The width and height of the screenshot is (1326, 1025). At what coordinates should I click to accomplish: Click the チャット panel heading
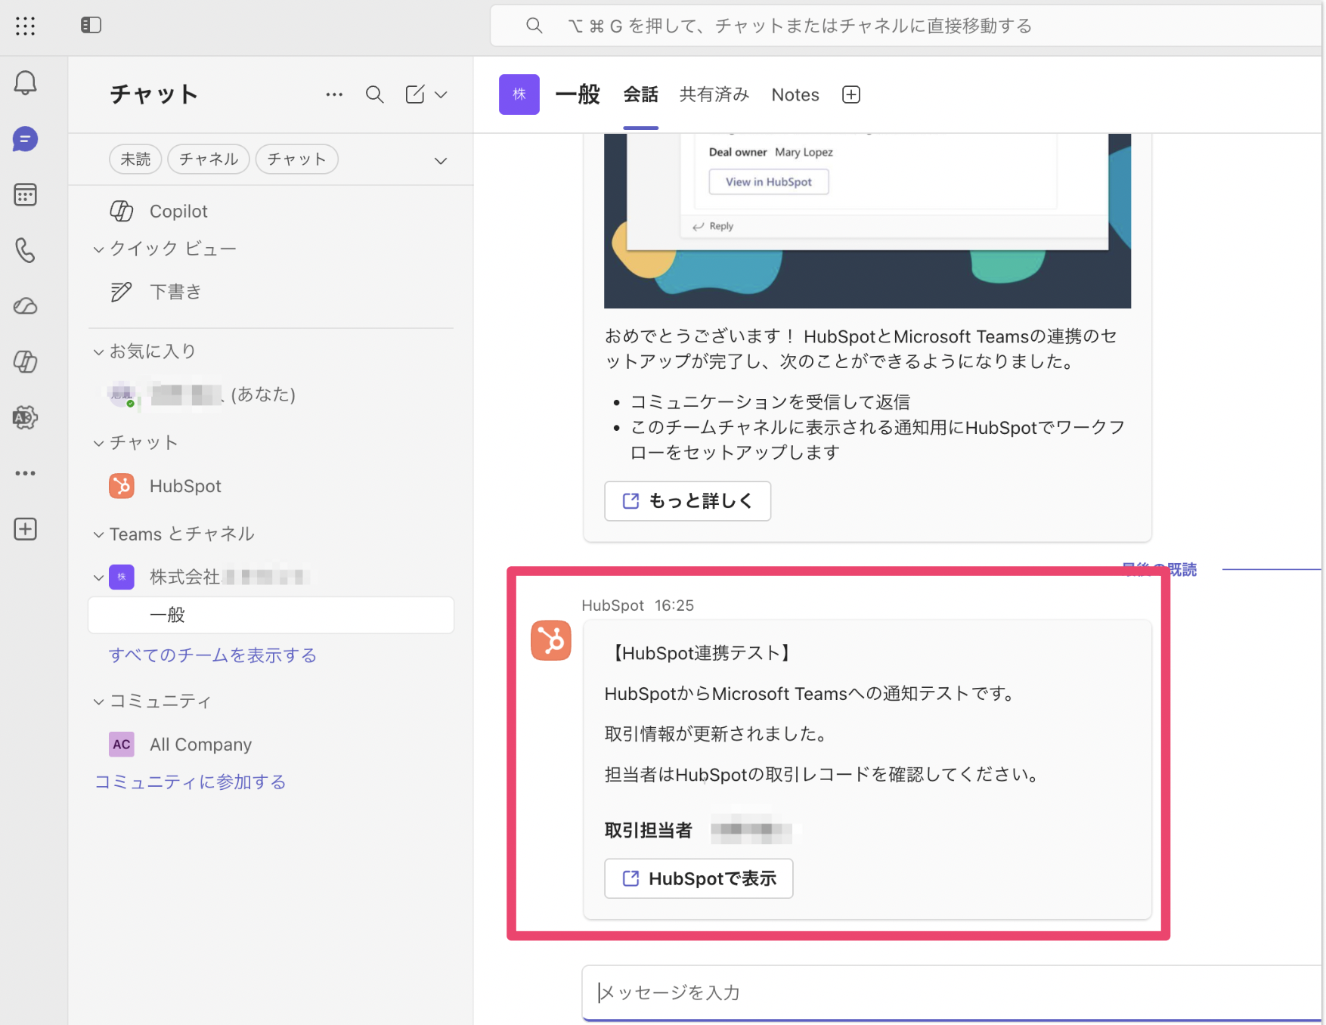click(x=154, y=94)
